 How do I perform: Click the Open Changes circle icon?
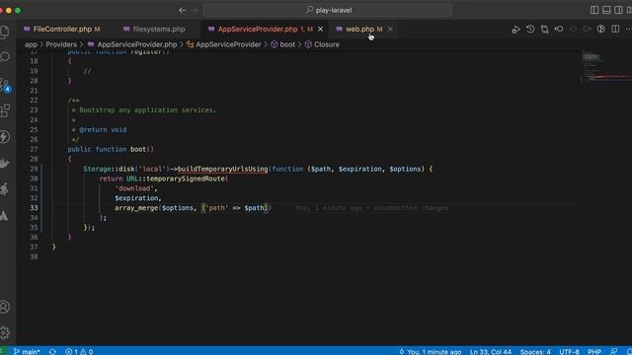click(601, 29)
